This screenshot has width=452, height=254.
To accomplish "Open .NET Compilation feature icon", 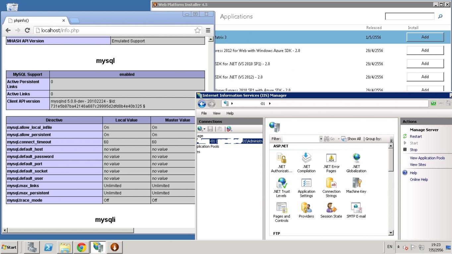I will [x=306, y=162].
